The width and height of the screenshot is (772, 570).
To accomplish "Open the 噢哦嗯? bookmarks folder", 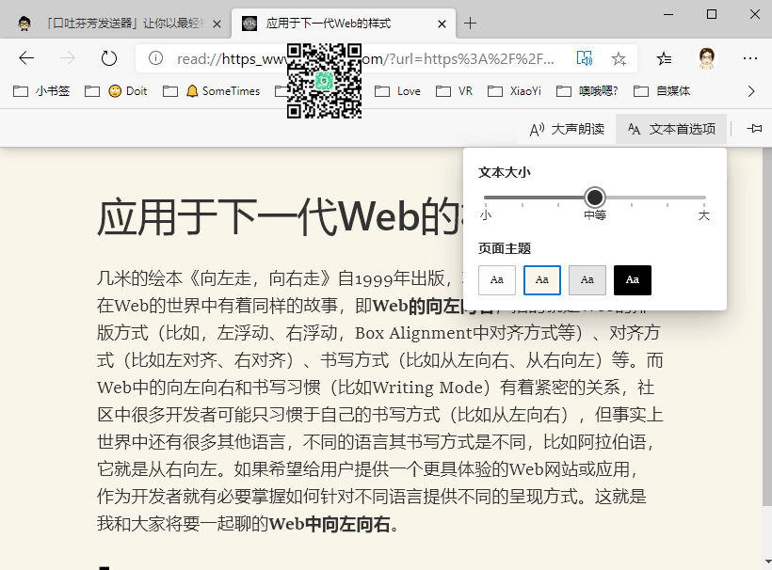I will (x=587, y=91).
